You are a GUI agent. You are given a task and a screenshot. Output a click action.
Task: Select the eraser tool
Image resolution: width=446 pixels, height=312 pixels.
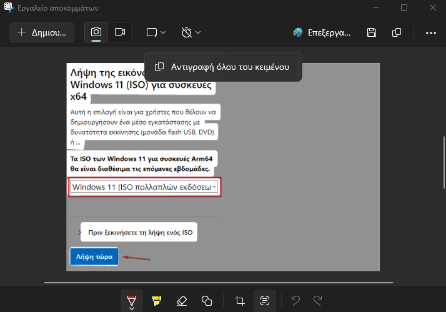[182, 300]
